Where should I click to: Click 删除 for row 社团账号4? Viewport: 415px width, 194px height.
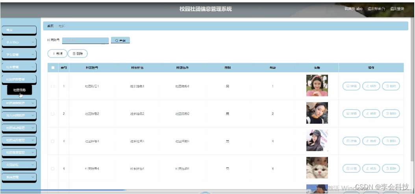(x=391, y=168)
